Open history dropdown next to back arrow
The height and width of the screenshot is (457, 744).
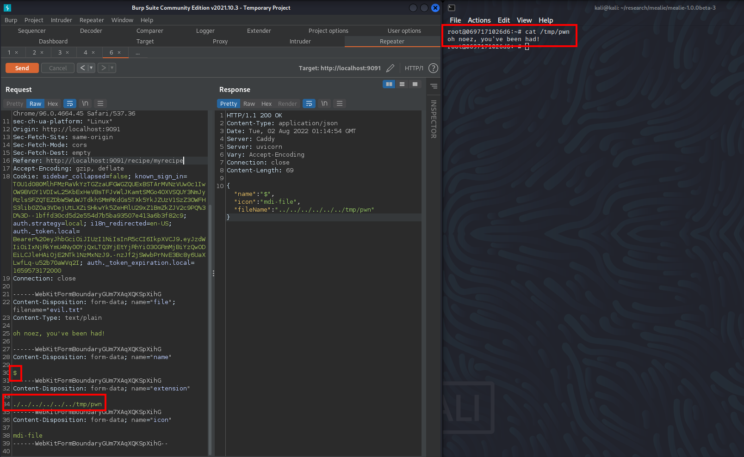(x=91, y=68)
